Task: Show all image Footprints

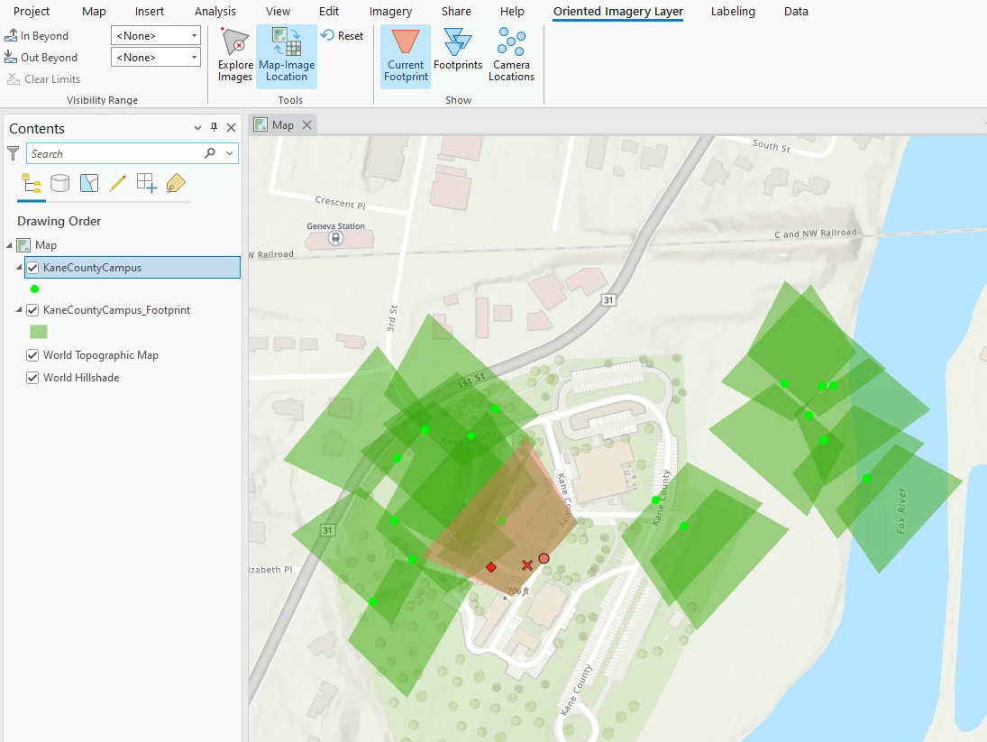Action: (x=458, y=49)
